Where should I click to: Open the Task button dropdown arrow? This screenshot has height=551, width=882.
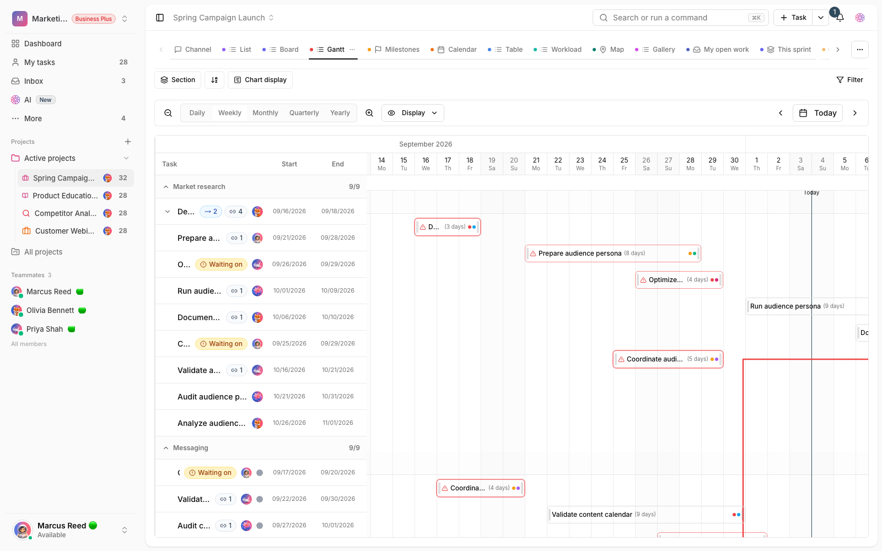(821, 18)
